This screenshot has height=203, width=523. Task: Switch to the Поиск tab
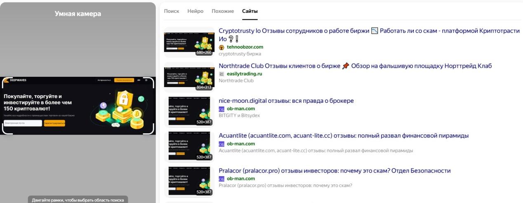coord(172,11)
